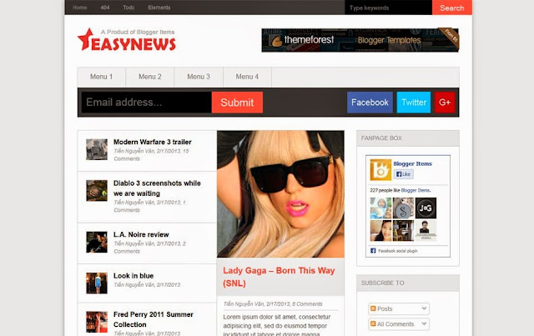The height and width of the screenshot is (336, 534).
Task: Focus the Email address input field
Action: 147,103
